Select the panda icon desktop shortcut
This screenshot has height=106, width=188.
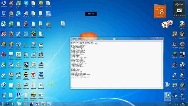point(26,66)
